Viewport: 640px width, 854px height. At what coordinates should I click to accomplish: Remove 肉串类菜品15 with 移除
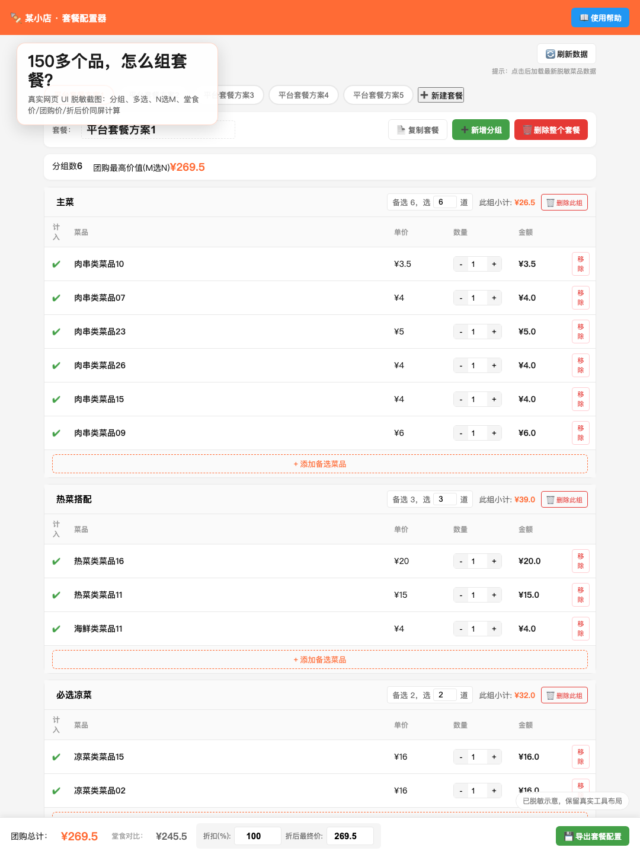tap(581, 399)
